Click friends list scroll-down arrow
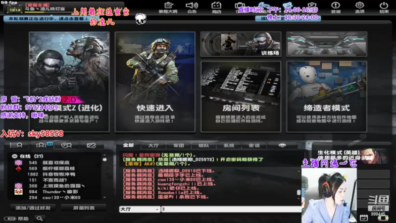396x223 pixels. 104,197
